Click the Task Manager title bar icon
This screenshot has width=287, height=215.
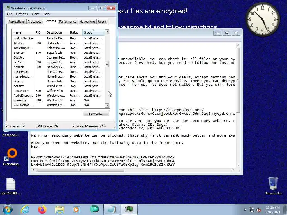tap(8, 8)
